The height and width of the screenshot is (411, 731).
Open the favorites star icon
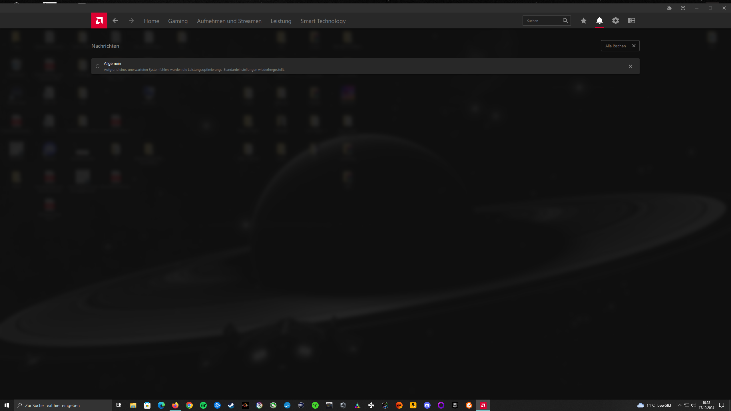click(583, 21)
